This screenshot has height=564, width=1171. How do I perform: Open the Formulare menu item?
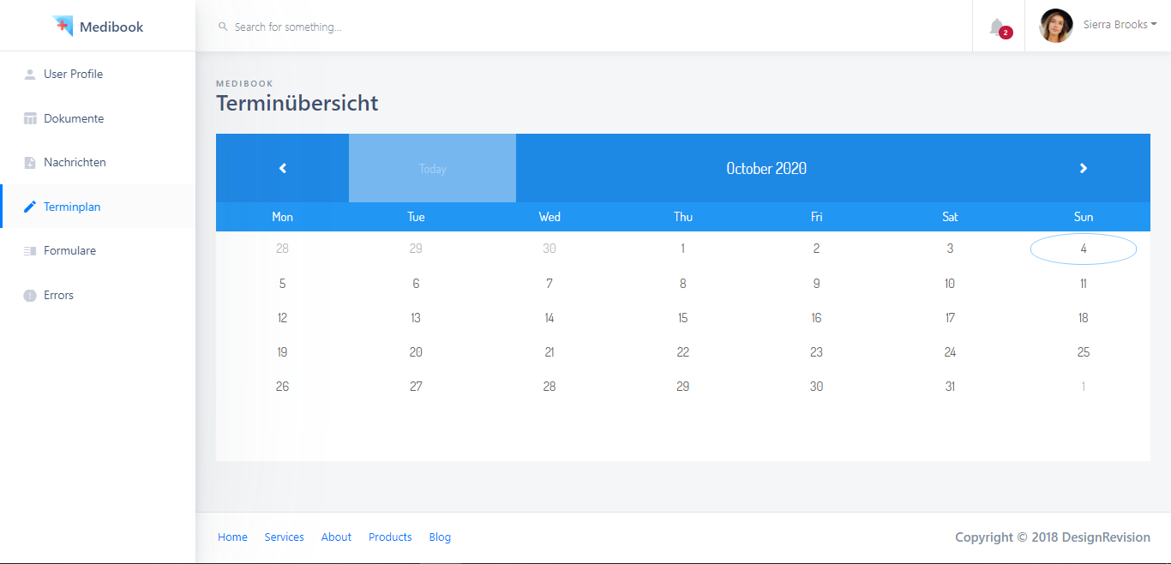tap(70, 251)
